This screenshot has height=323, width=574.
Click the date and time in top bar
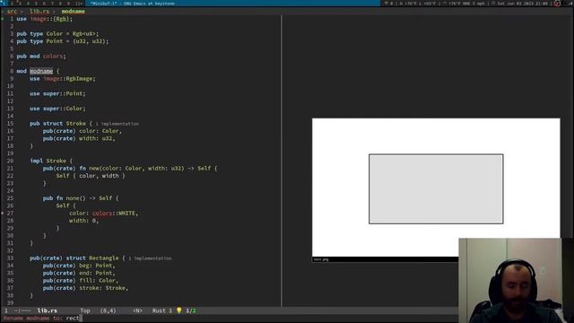(522, 4)
